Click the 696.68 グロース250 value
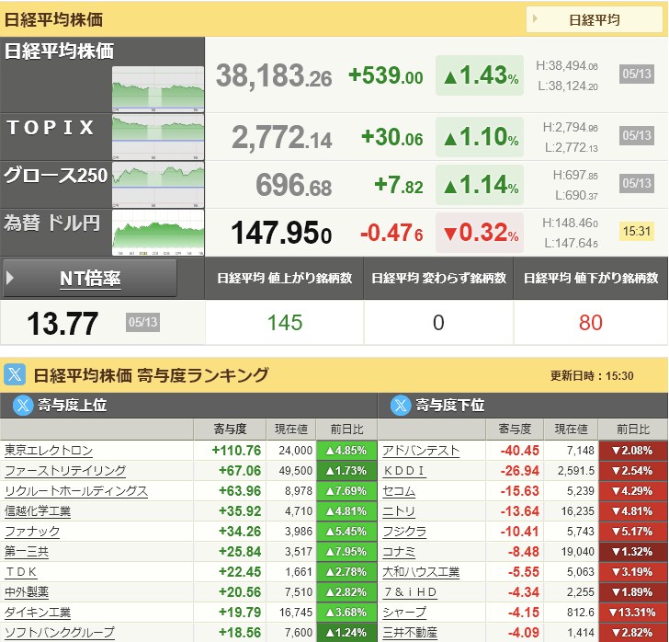Viewport: 669px width, 642px height. tap(293, 186)
